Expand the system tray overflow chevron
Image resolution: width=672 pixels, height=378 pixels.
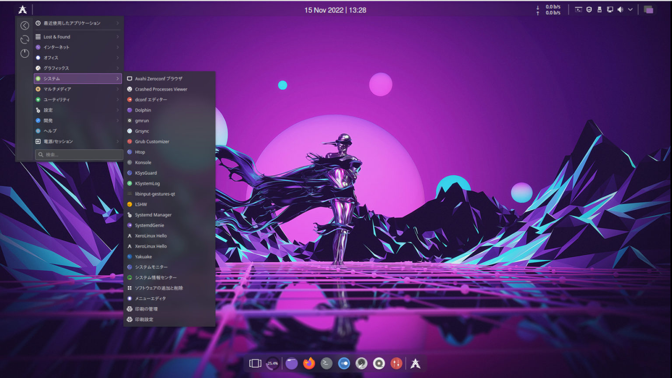(630, 9)
